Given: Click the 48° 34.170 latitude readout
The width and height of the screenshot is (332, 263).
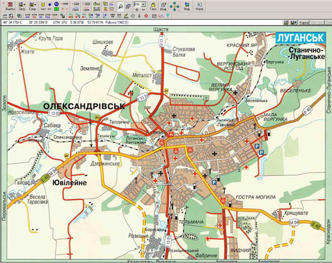Looking at the screenshot, I should [13, 22].
